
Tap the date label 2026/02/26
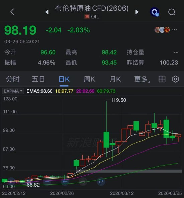[x=62, y=193]
